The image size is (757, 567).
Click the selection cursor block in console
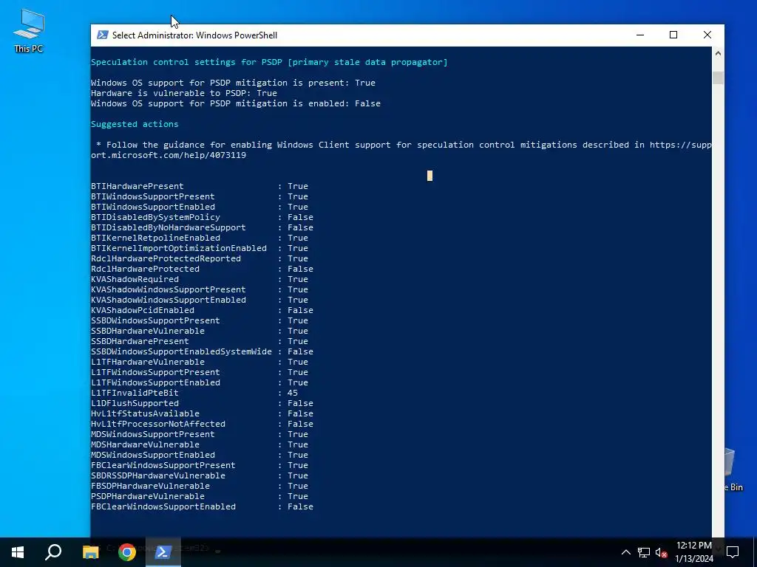430,176
